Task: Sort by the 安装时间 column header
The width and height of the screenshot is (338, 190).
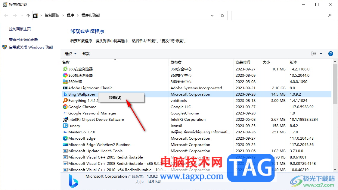Action: 247,62
